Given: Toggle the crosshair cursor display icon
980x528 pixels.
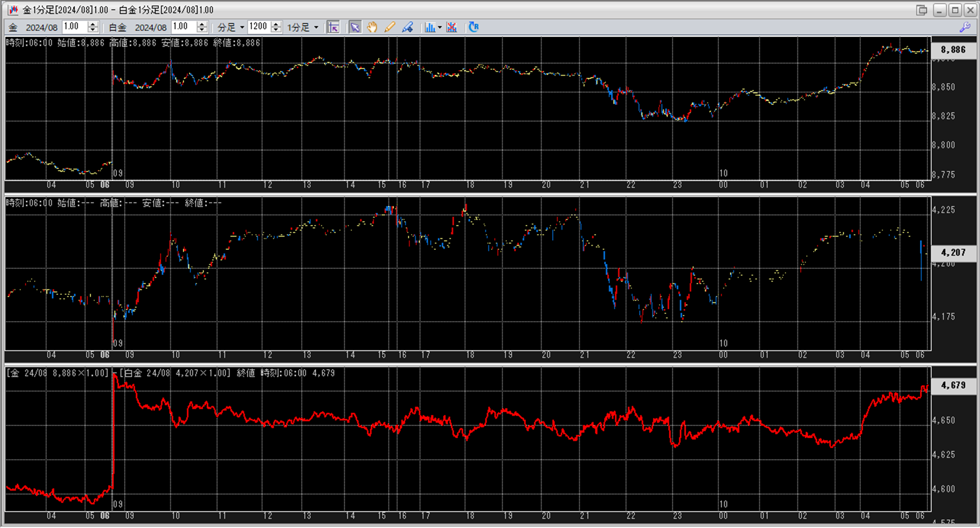Looking at the screenshot, I should pyautogui.click(x=334, y=27).
